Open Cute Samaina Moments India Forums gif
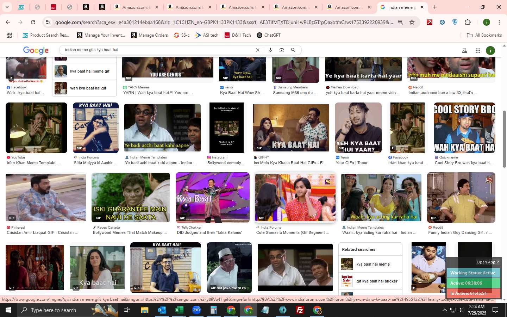 coord(295,198)
